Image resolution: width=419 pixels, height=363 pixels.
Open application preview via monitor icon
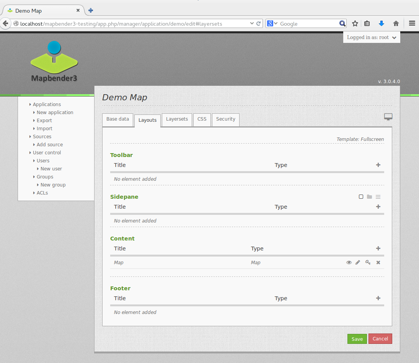tap(388, 117)
